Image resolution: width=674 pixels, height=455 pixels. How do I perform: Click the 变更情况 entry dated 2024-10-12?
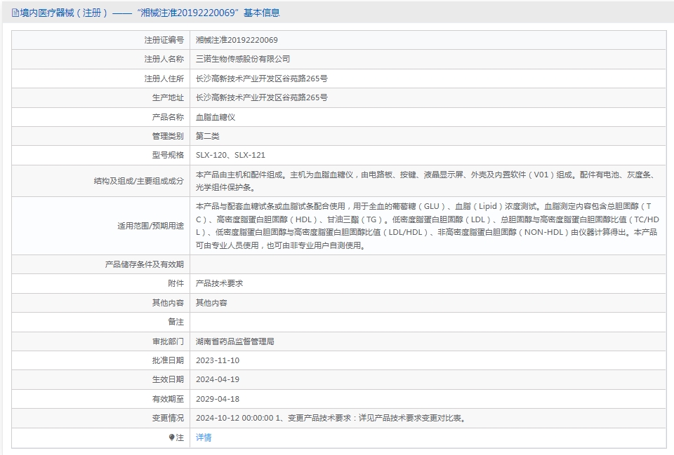(330, 418)
